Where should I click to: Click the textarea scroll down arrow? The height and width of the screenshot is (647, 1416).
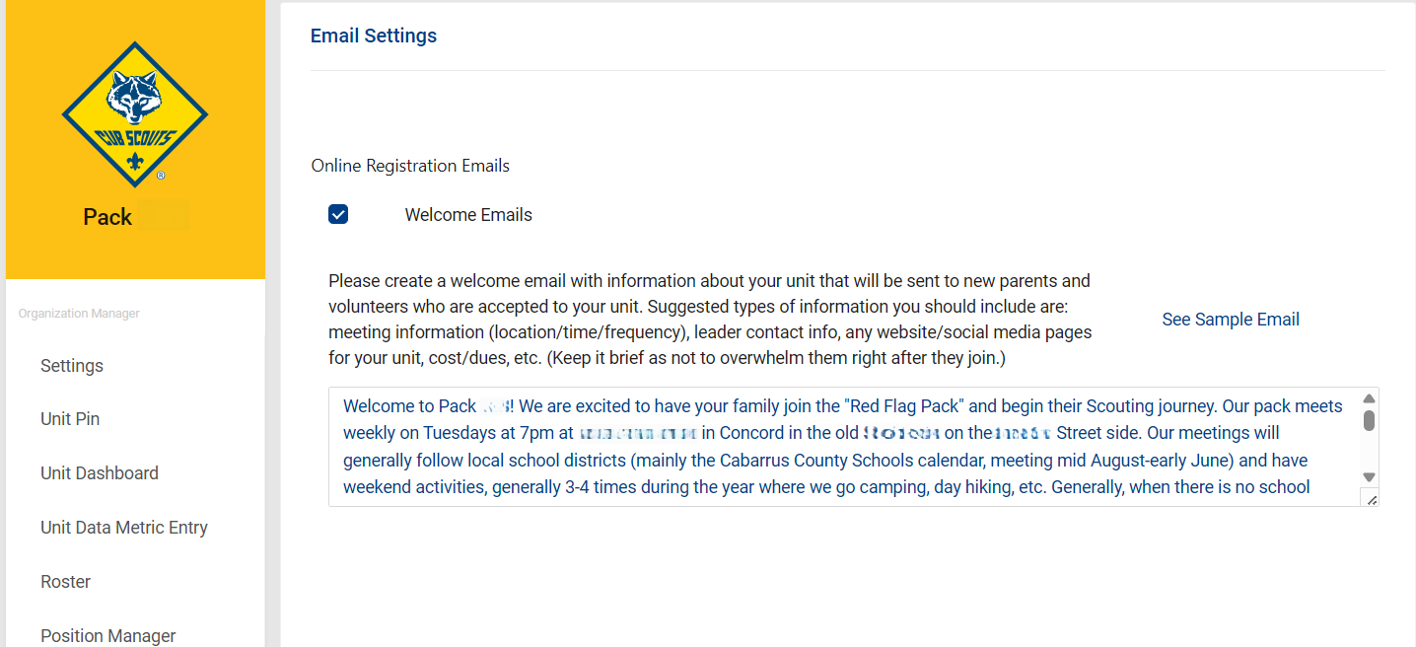[1369, 477]
